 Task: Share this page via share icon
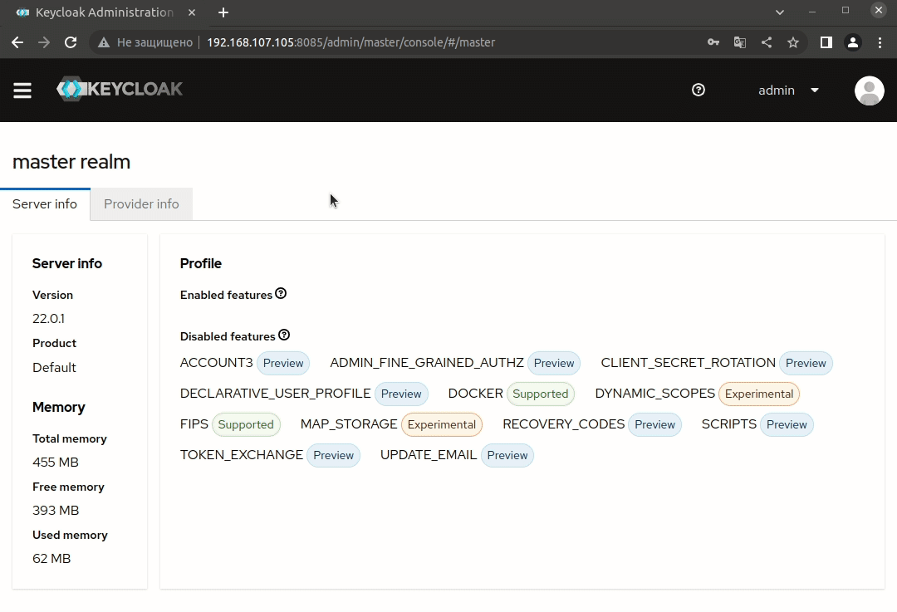tap(767, 42)
